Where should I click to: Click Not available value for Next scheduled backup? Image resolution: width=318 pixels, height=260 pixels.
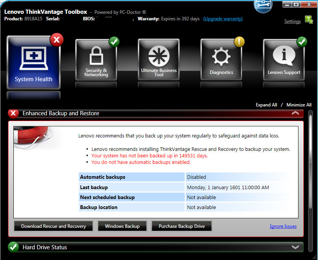pos(202,197)
